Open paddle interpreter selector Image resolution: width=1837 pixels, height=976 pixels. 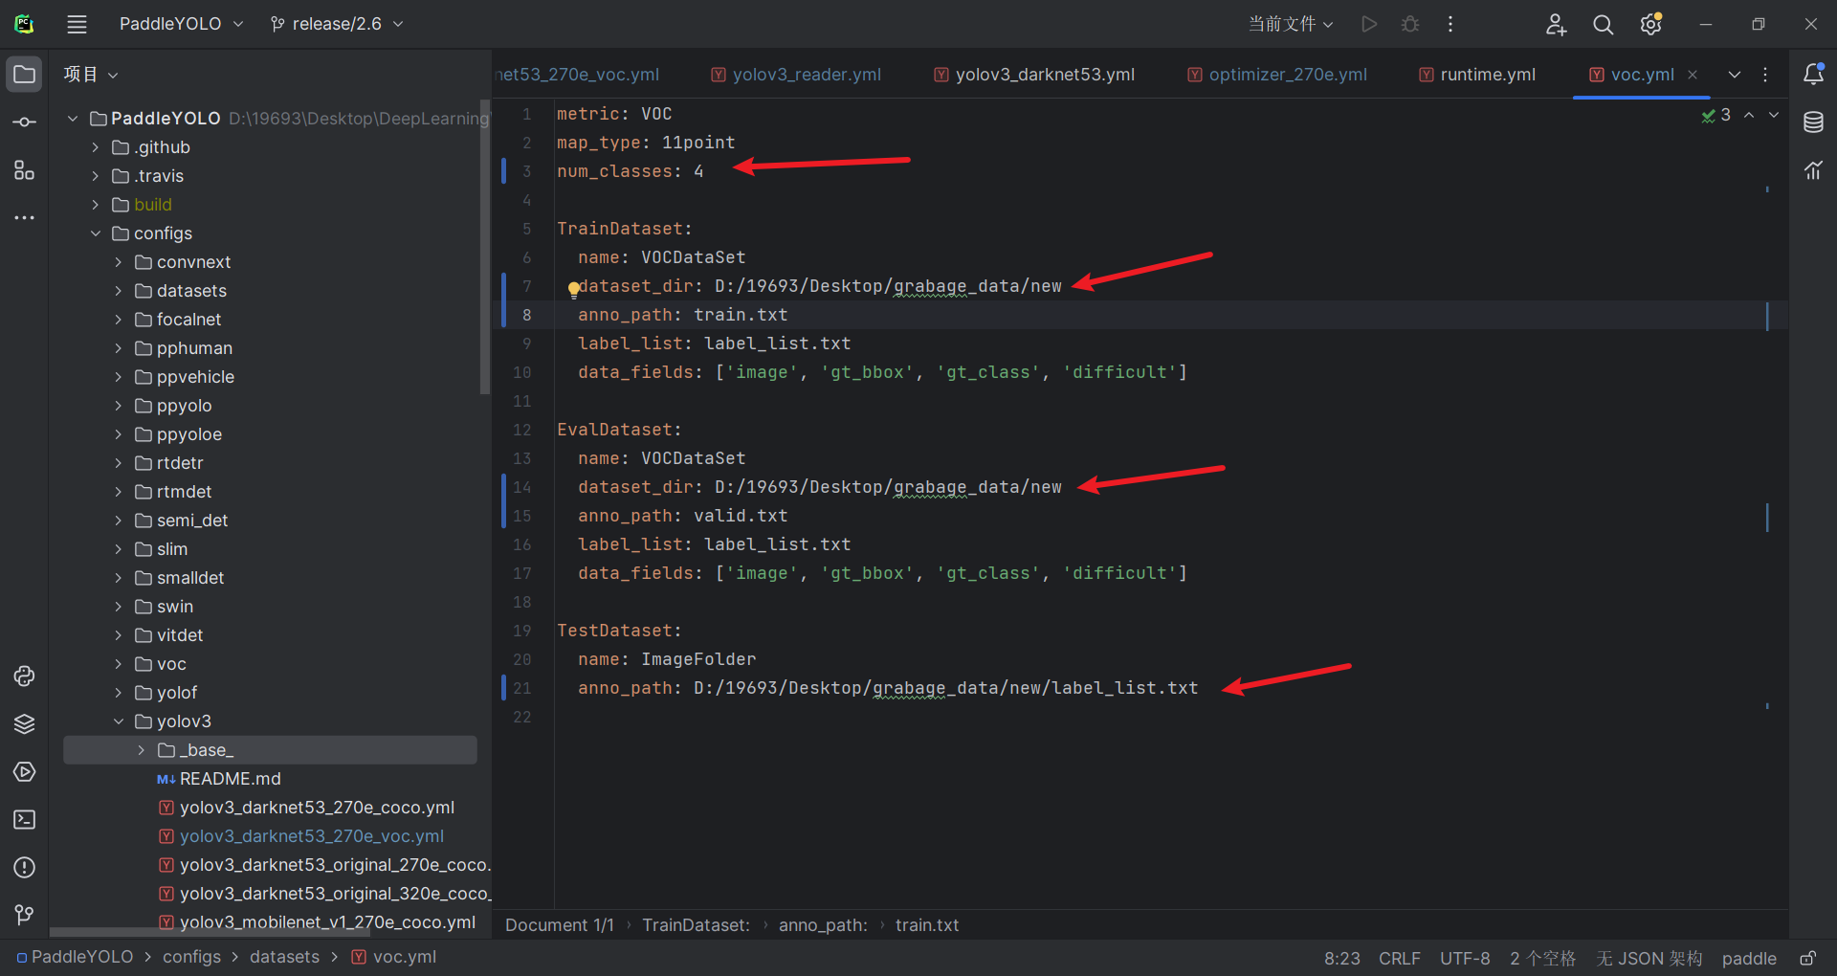[1749, 958]
